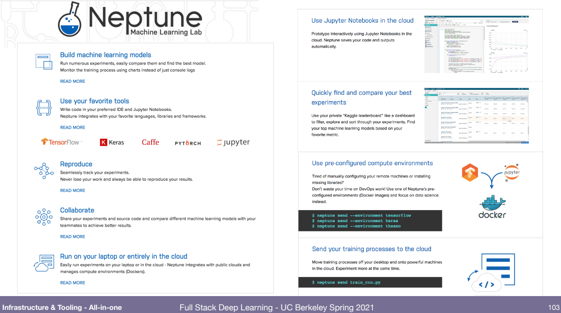Open the Jupyter Notebooks screenshot thumbnail
This screenshot has height=313, width=561.
click(477, 45)
